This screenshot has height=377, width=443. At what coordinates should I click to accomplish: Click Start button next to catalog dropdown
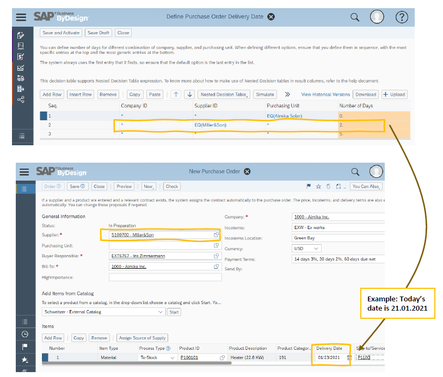(174, 312)
